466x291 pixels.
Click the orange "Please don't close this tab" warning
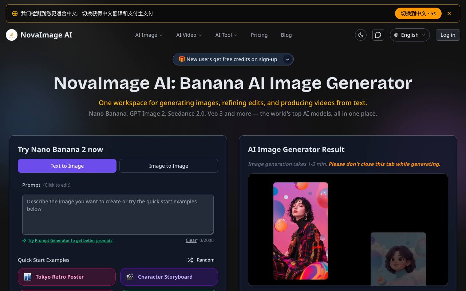384,164
